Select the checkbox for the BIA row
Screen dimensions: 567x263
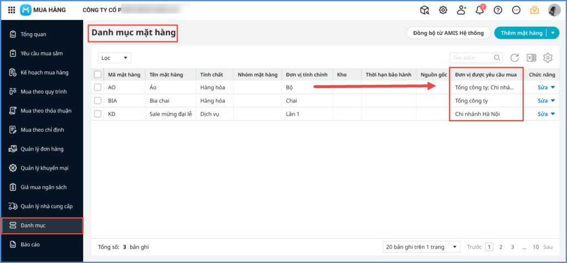pos(98,101)
